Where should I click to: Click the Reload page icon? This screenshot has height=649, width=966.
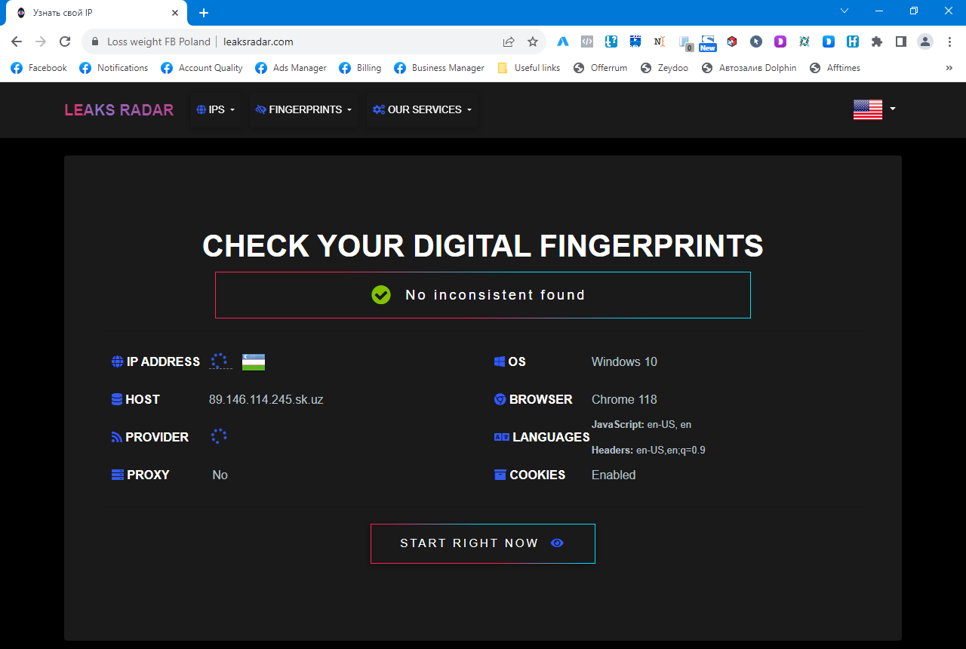65,42
